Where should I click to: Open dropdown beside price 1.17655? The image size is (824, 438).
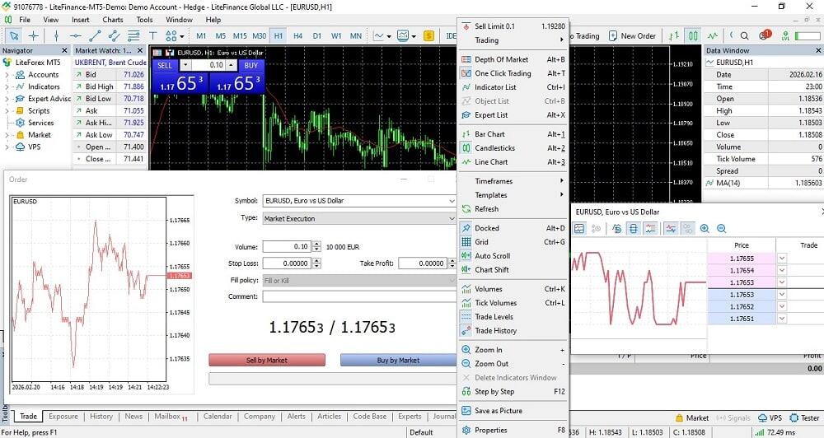(x=782, y=258)
